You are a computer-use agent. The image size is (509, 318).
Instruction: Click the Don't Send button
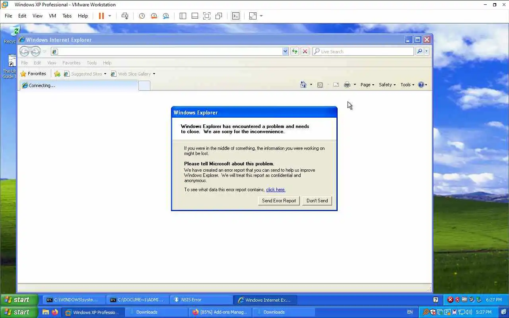click(317, 201)
